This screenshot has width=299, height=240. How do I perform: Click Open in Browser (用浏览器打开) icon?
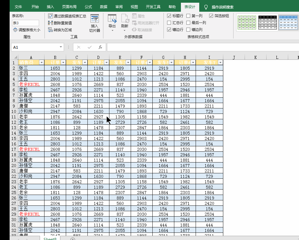point(134,23)
